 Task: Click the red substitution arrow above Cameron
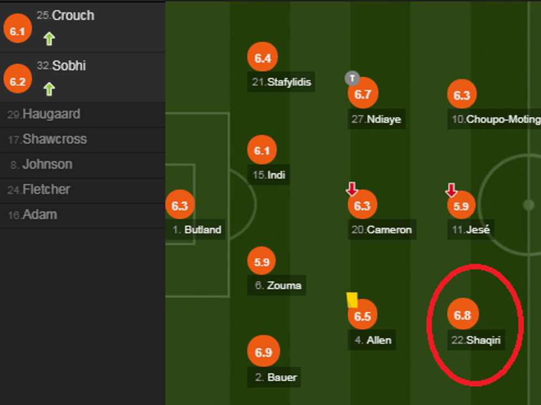click(352, 188)
